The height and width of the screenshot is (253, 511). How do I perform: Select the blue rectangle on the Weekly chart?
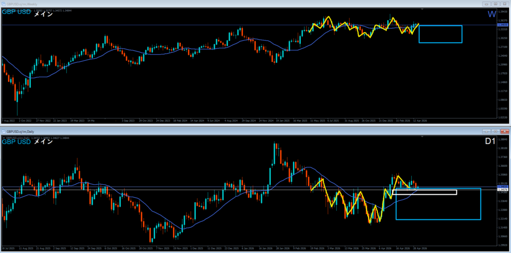coord(440,25)
